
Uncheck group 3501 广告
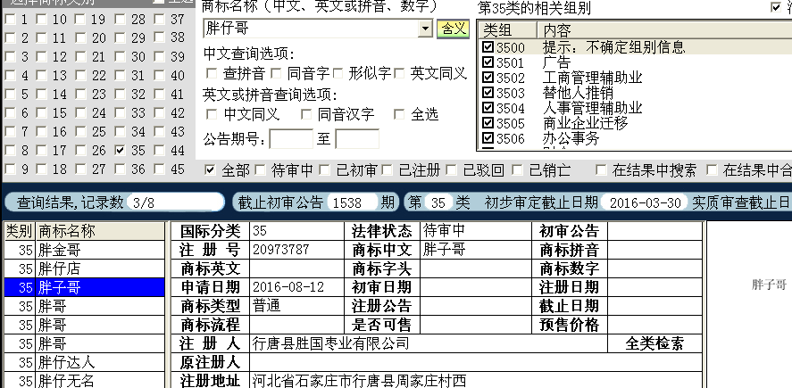[x=488, y=62]
